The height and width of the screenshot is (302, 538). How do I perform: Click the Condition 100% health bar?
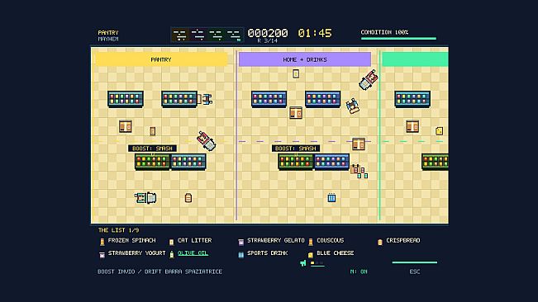(398, 38)
